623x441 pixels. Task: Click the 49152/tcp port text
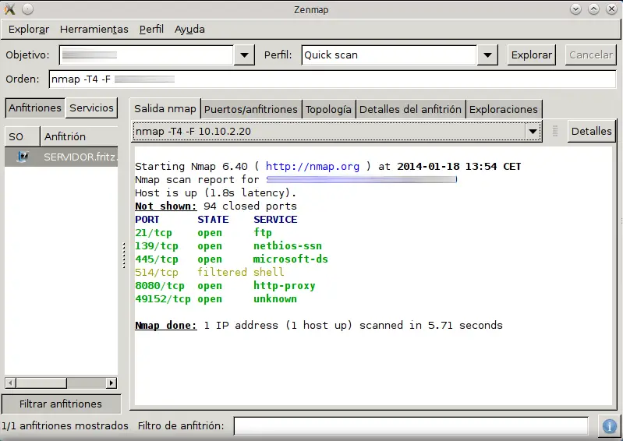click(163, 299)
